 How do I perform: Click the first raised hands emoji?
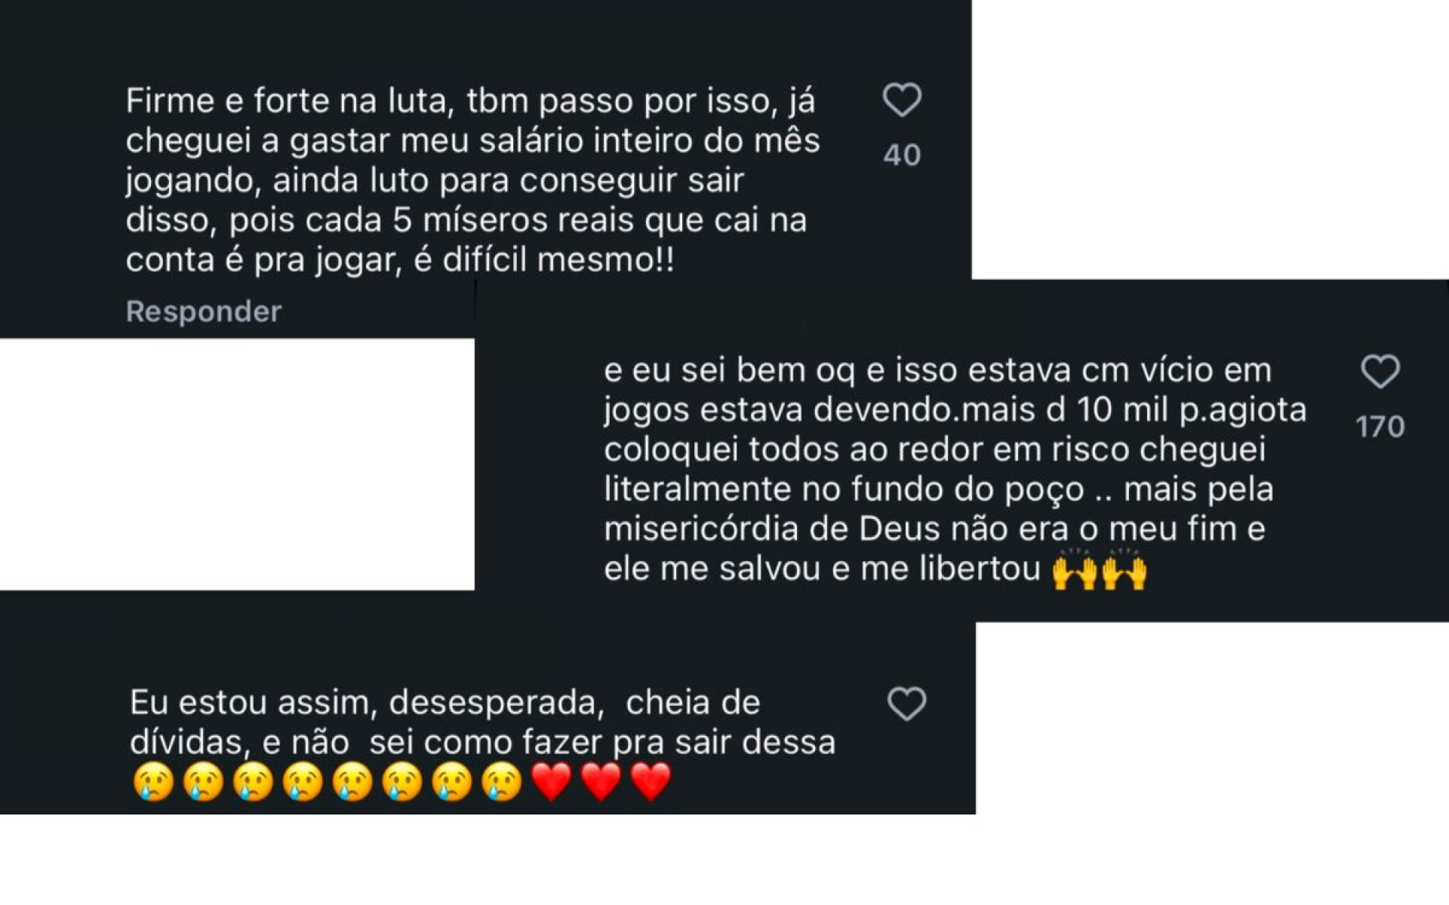click(1074, 569)
